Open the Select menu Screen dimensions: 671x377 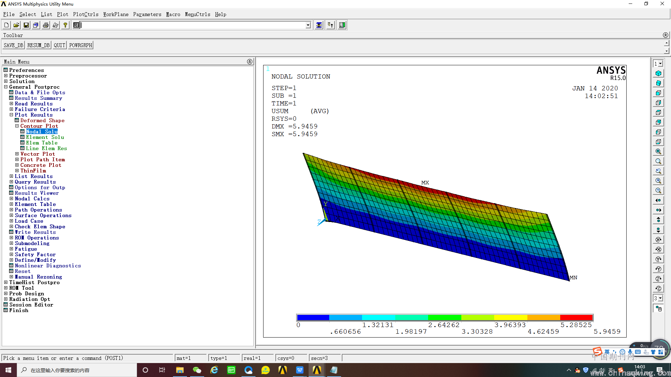28,14
